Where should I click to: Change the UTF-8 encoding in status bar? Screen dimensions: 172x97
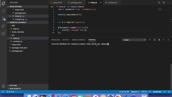(x=144, y=92)
